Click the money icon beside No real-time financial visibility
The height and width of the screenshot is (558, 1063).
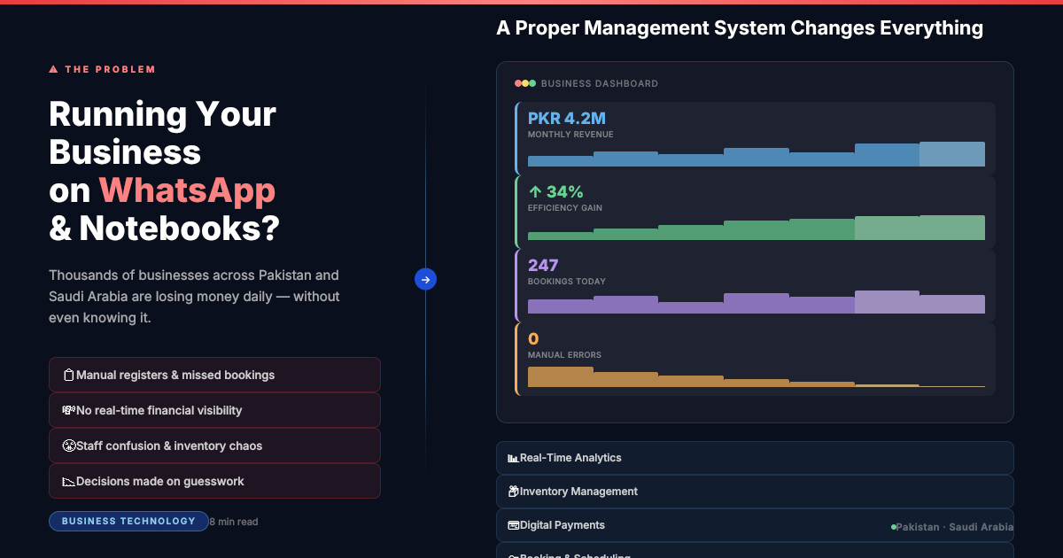68,411
